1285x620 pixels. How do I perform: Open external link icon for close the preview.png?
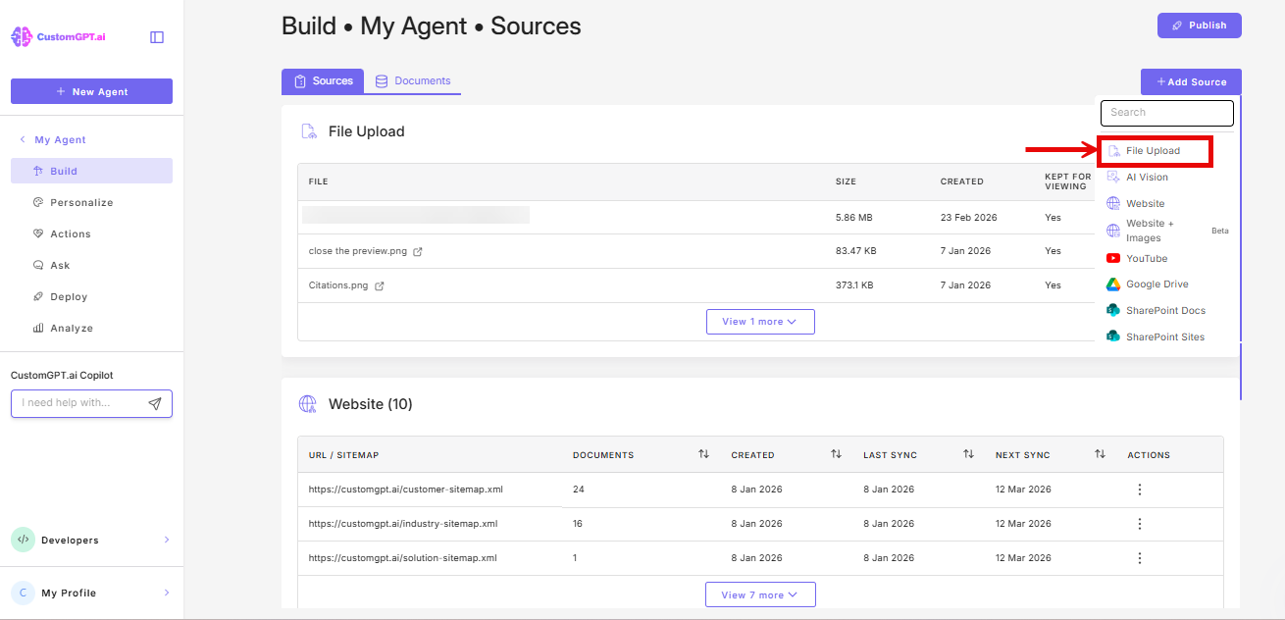[x=418, y=251]
